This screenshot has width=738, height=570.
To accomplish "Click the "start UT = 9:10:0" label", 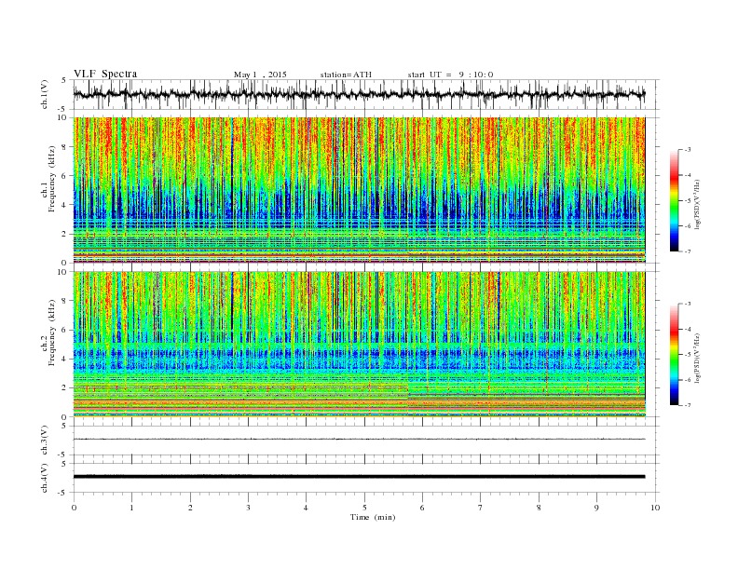I will pos(450,75).
